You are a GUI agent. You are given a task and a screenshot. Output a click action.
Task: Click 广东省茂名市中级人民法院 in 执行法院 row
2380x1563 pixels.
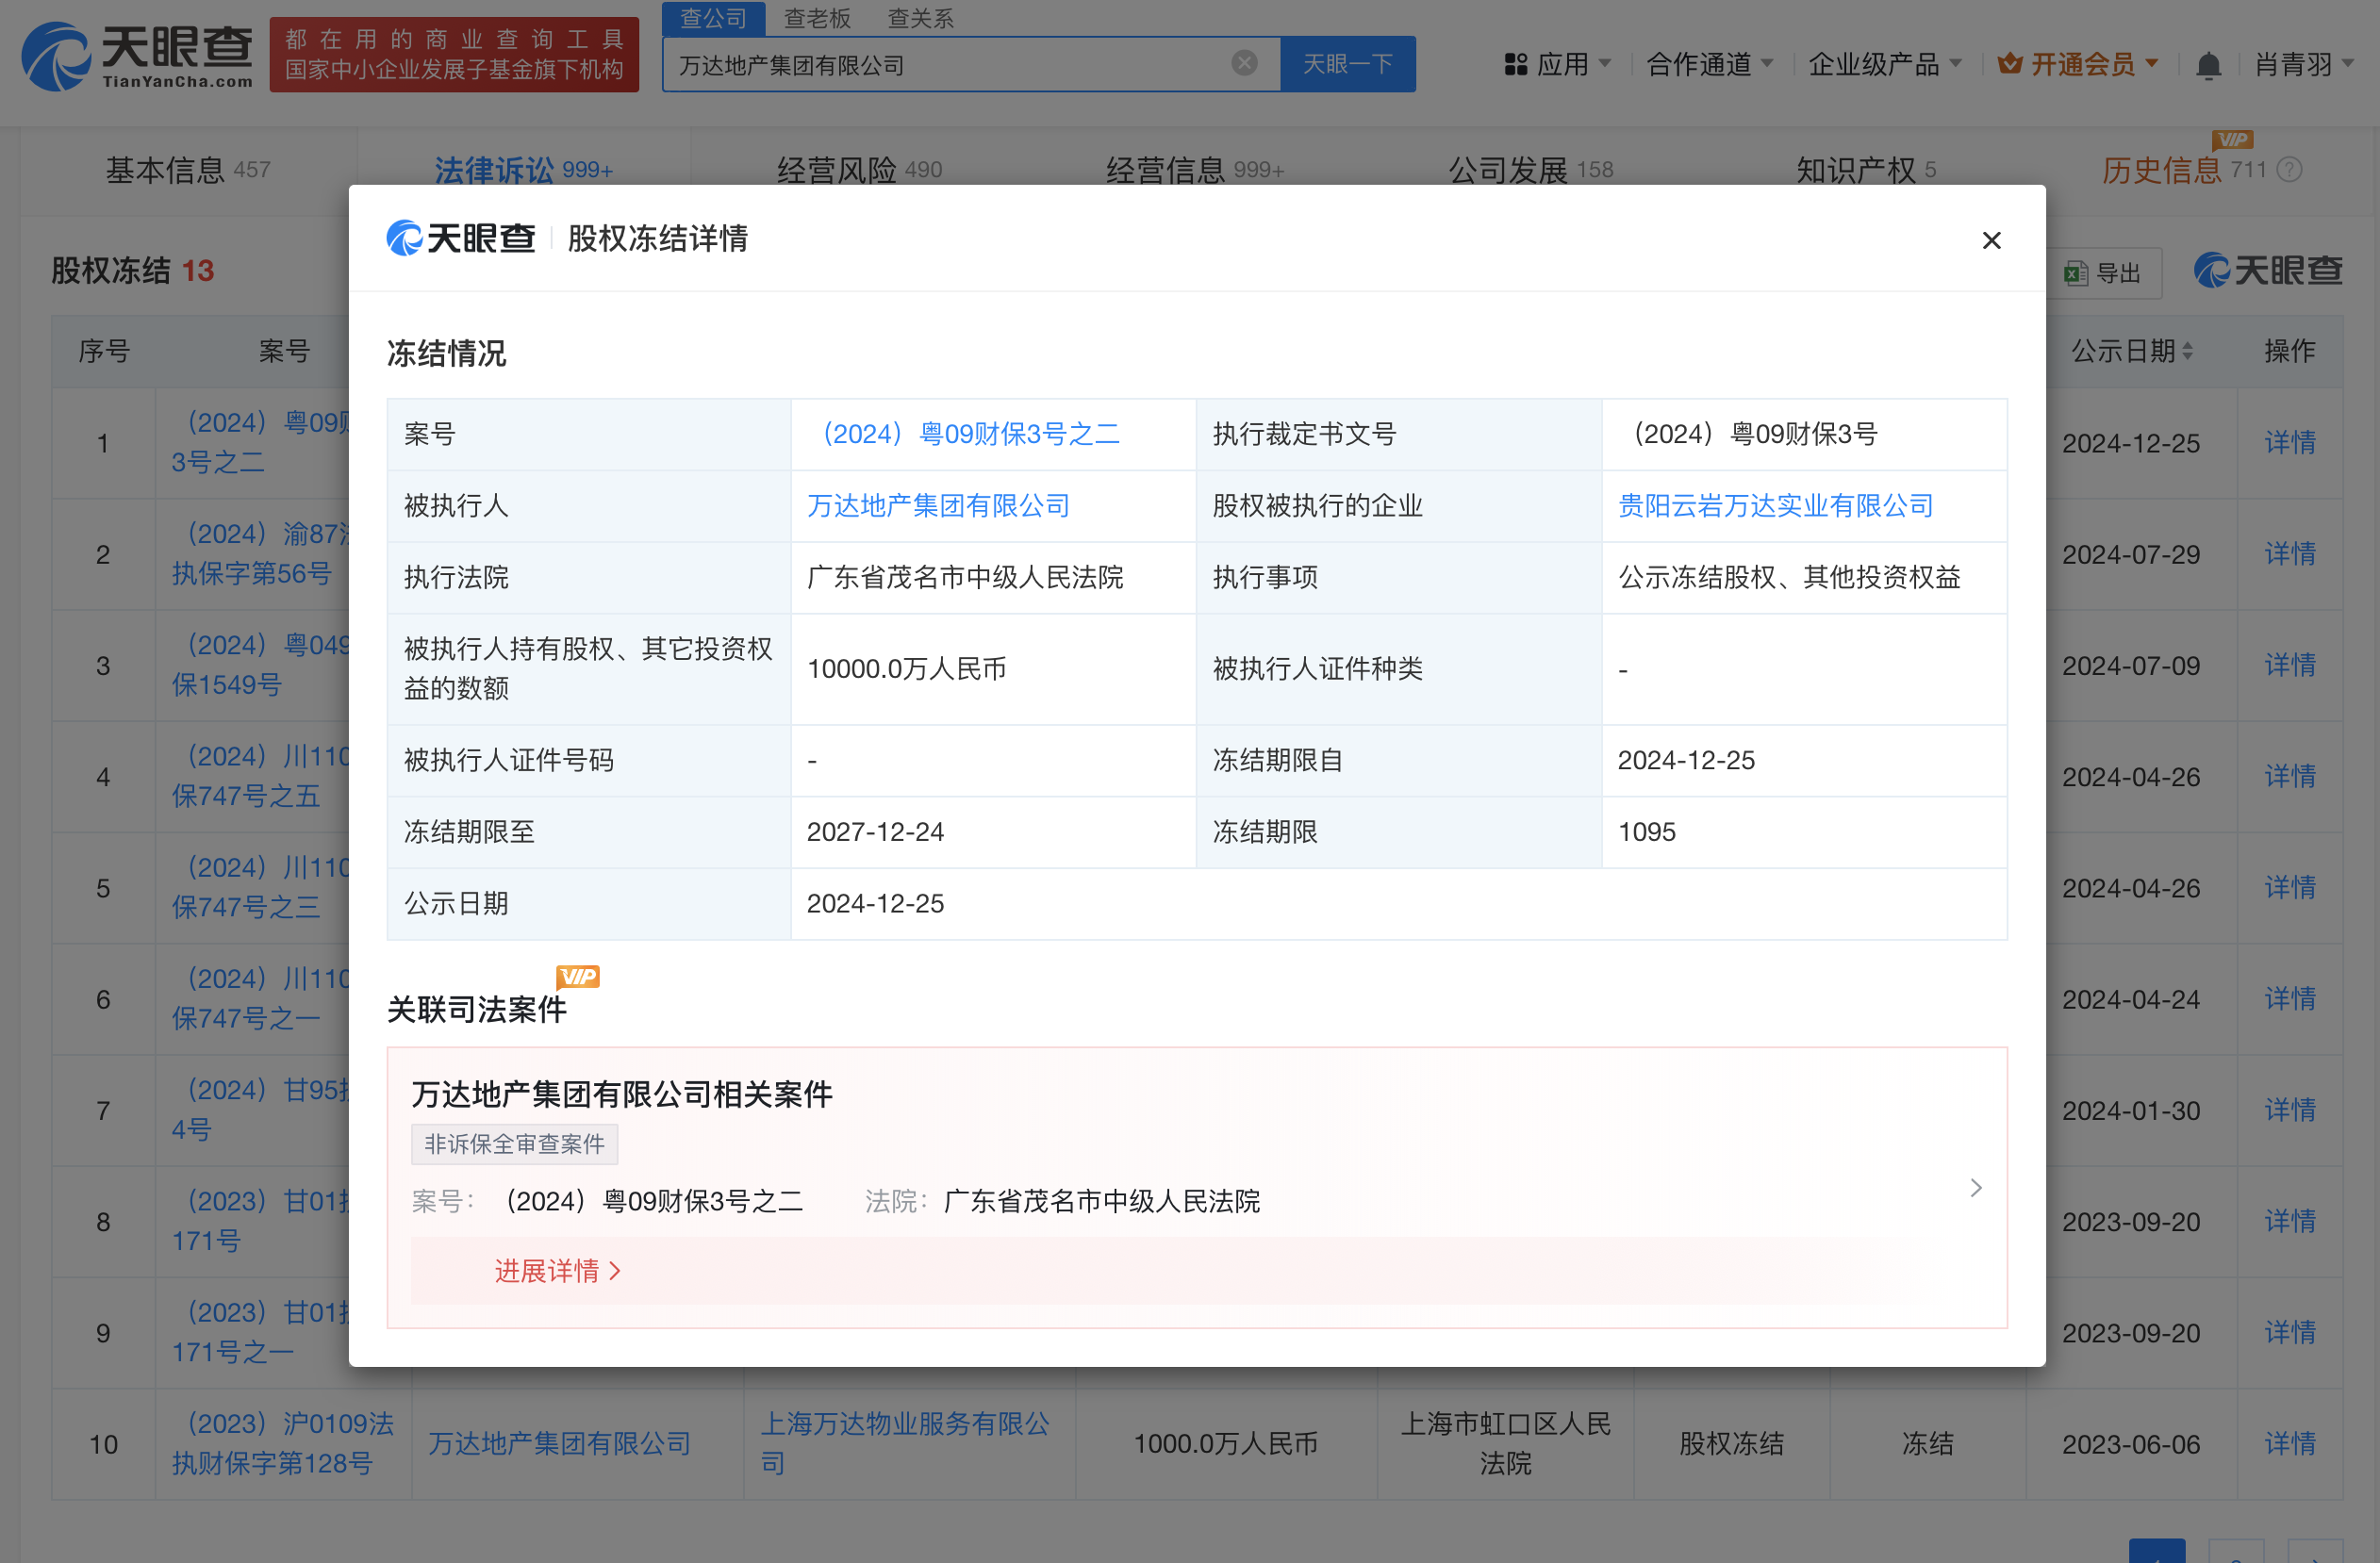pos(965,578)
